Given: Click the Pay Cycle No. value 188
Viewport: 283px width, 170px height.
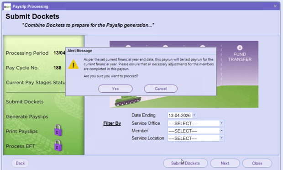Looking at the screenshot, I should tap(58, 68).
